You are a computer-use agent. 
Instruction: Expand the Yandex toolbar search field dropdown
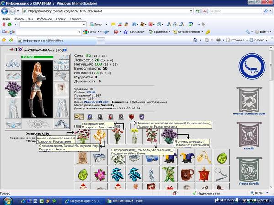(x=84, y=25)
